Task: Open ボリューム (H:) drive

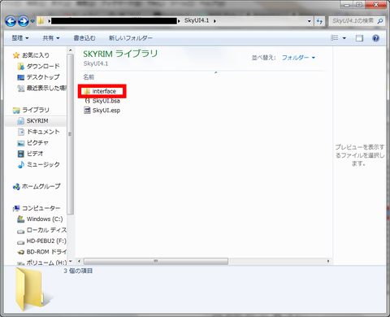Action: tap(41, 263)
